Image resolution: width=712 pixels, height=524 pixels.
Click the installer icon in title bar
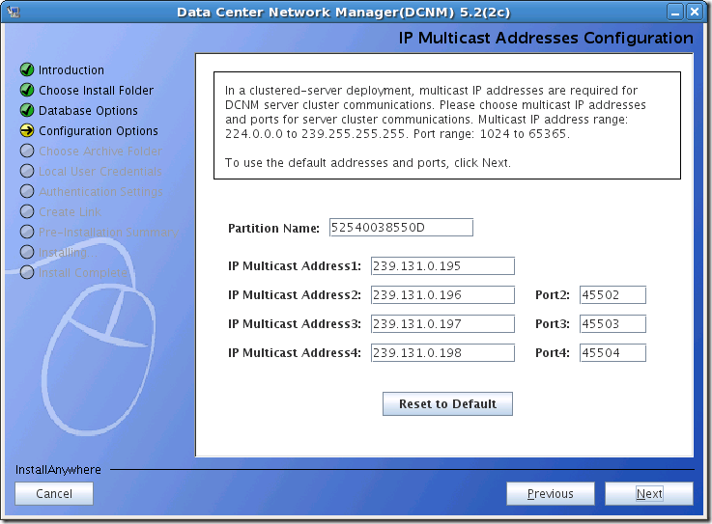[14, 12]
